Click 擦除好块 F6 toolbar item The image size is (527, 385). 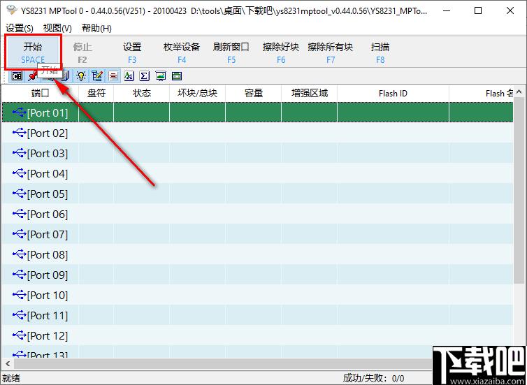281,52
